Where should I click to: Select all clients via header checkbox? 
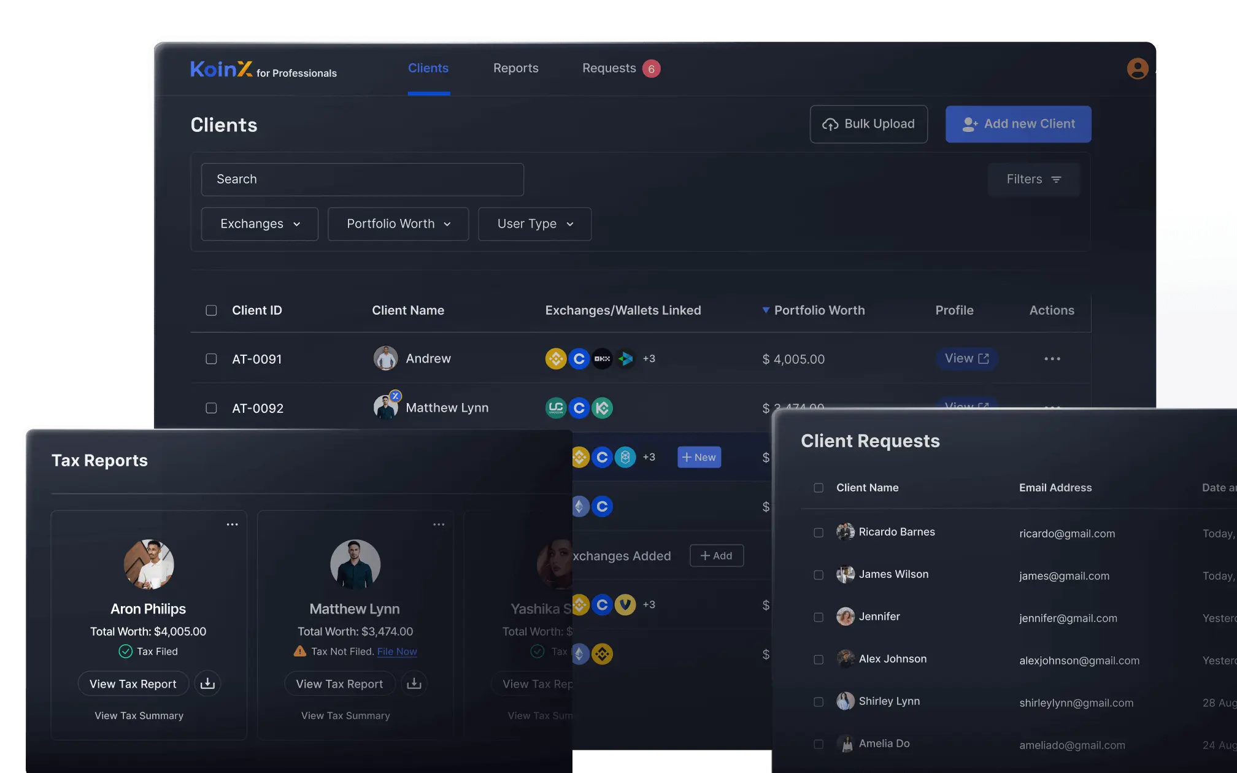coord(211,310)
